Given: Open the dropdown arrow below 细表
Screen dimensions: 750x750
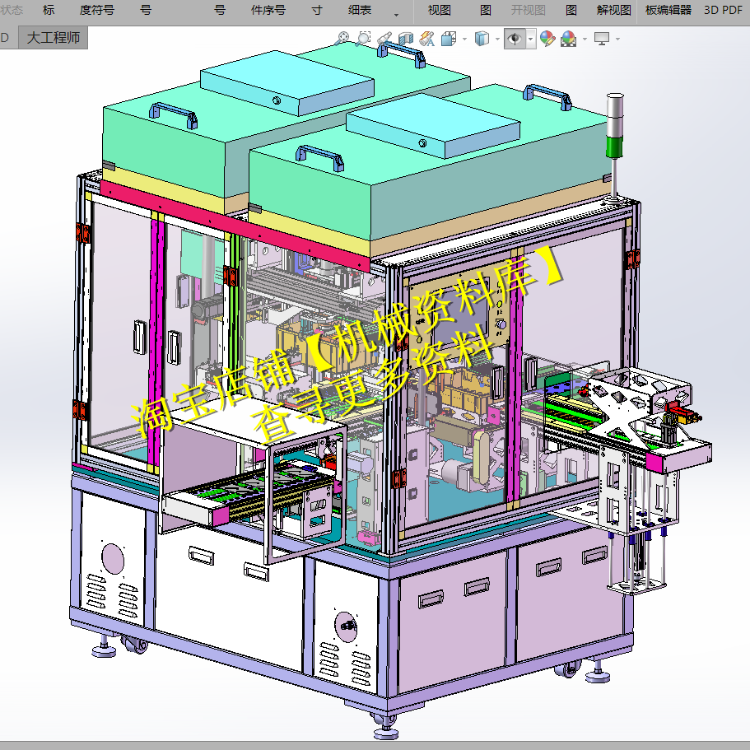Looking at the screenshot, I should click(396, 16).
